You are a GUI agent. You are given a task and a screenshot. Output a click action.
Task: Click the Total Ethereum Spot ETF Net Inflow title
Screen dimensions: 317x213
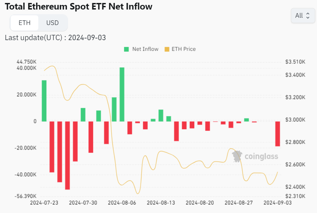click(79, 6)
